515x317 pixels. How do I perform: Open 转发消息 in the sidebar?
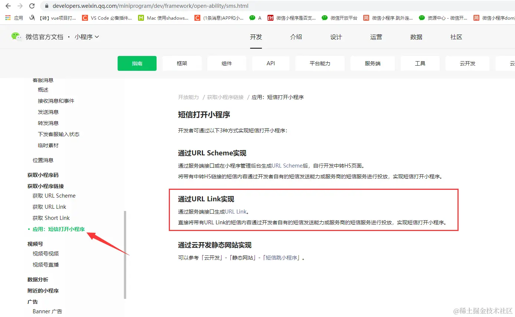coord(48,123)
